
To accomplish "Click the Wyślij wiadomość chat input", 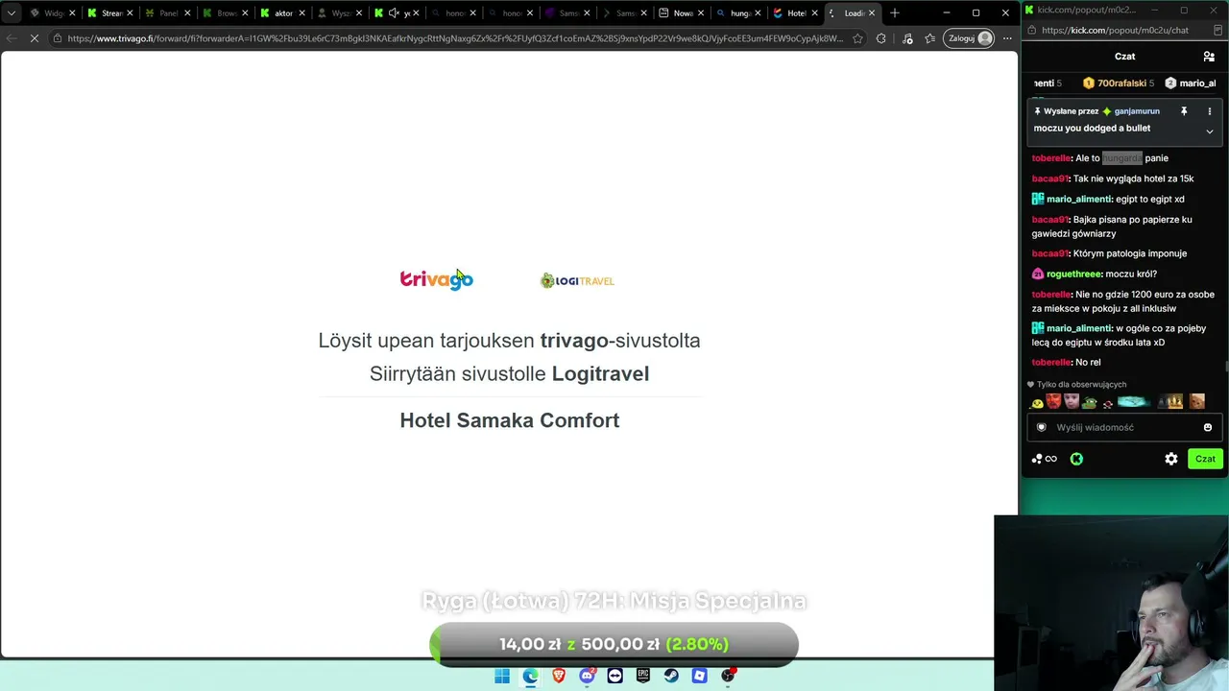I will coord(1124,427).
